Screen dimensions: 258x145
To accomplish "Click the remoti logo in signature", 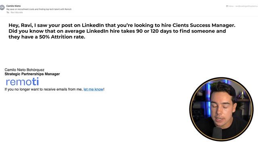I will click(22, 81).
